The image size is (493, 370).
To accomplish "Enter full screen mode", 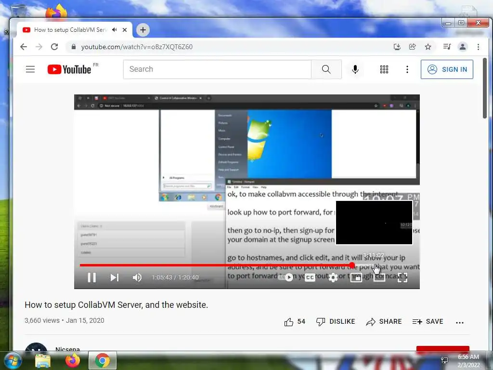I will coord(402,277).
